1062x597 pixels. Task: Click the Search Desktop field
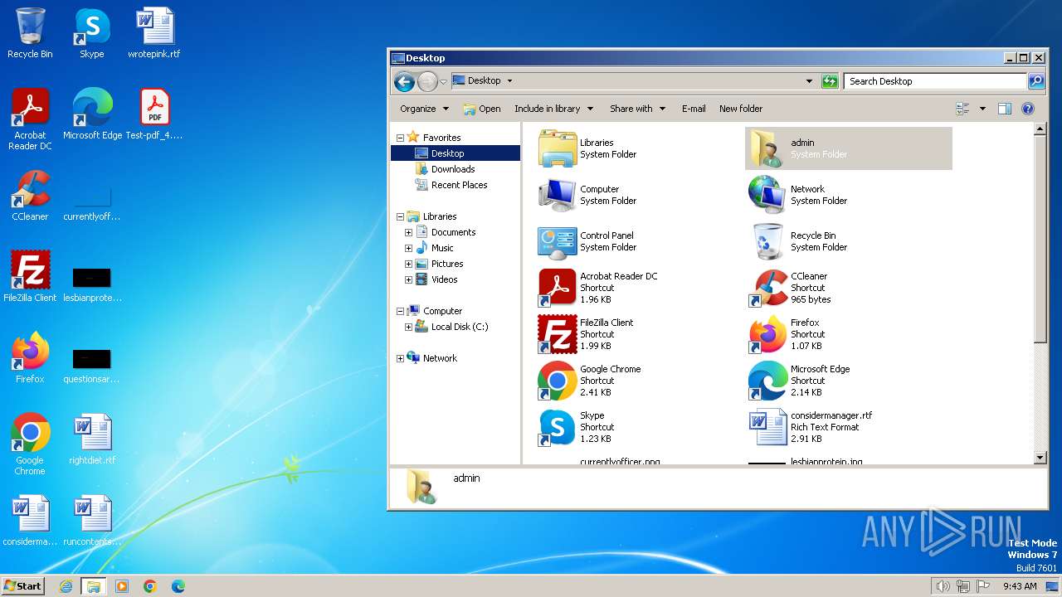click(x=935, y=81)
